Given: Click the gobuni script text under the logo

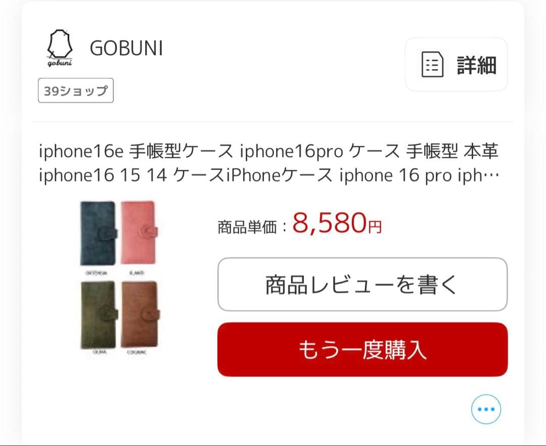Looking at the screenshot, I should (60, 63).
